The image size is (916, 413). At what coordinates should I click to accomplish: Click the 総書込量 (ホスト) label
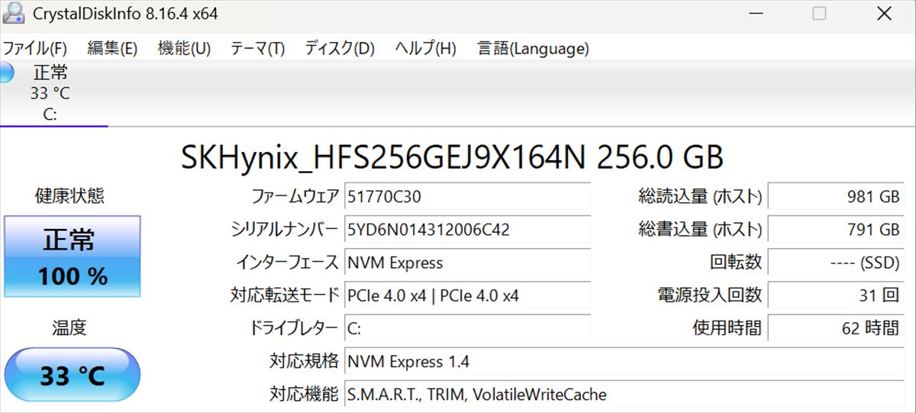pos(700,230)
